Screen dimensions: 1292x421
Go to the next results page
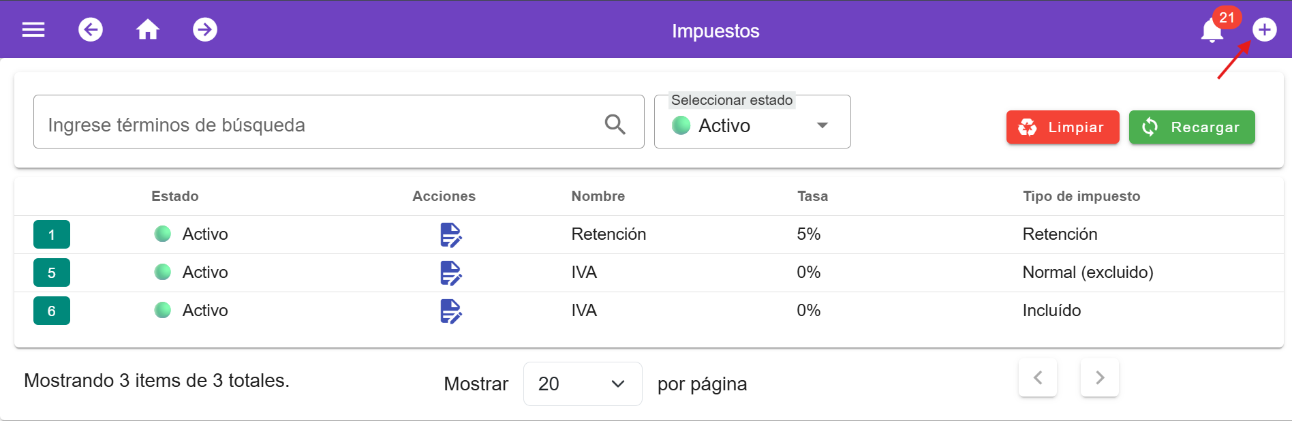[1100, 377]
